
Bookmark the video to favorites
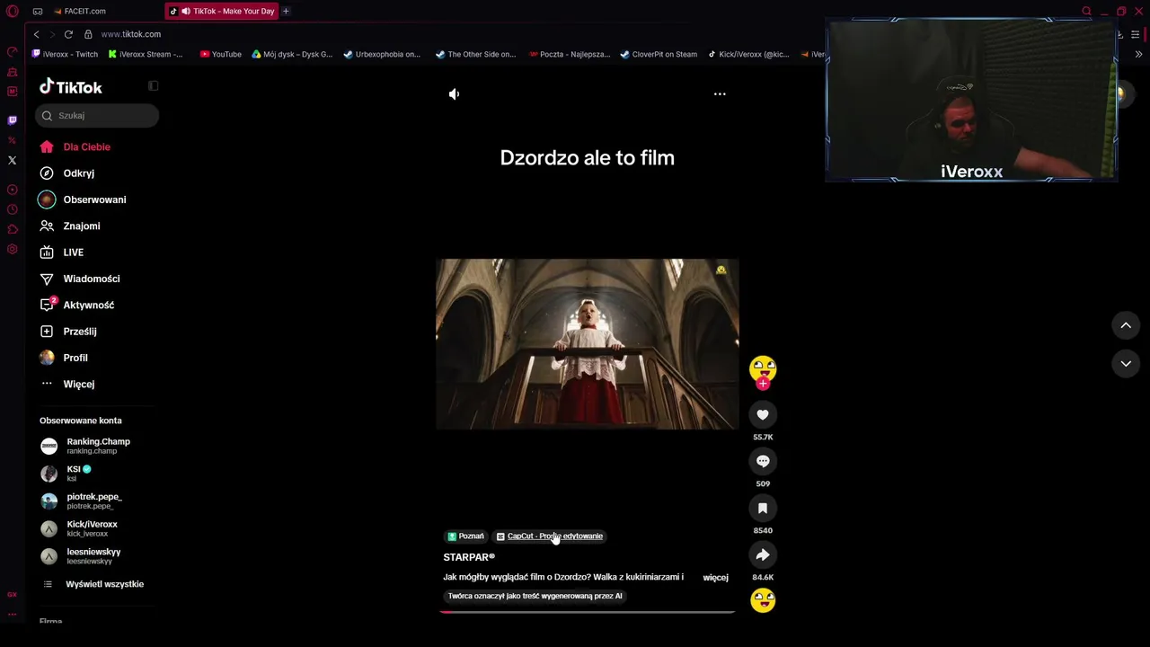(x=763, y=508)
